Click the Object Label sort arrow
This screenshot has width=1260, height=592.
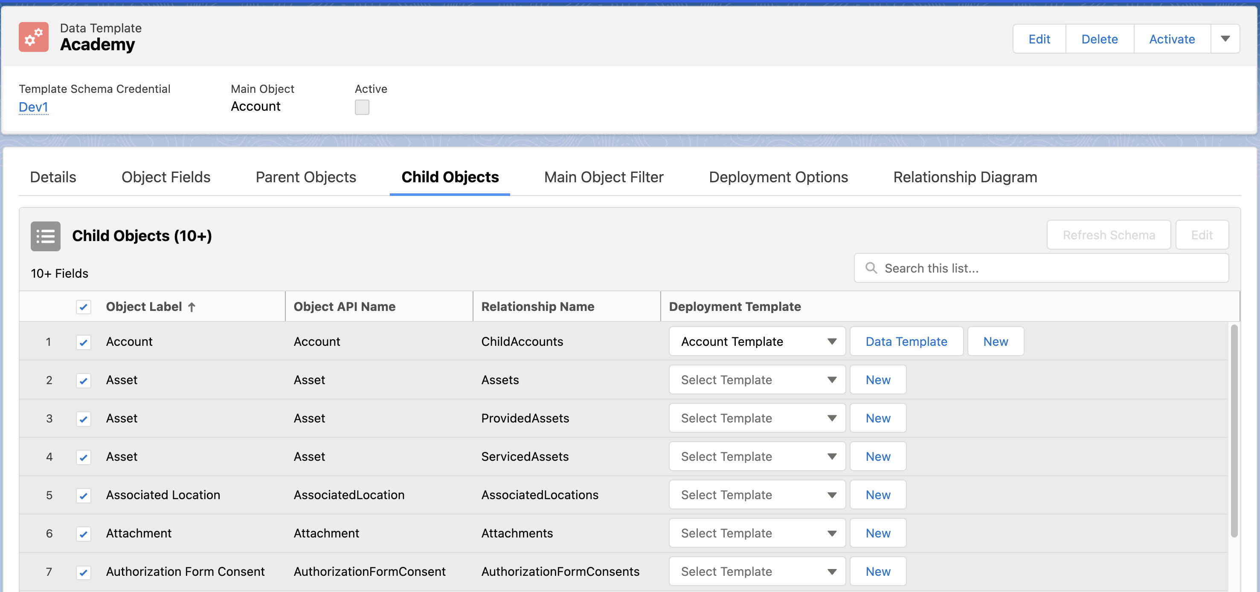pos(192,307)
